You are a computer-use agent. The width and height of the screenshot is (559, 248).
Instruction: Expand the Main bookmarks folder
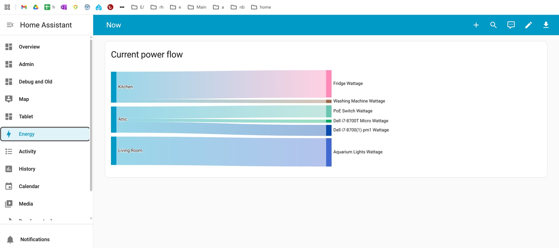(x=197, y=7)
